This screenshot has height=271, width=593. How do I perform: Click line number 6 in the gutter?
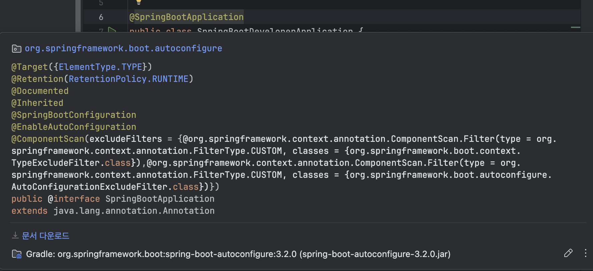101,17
